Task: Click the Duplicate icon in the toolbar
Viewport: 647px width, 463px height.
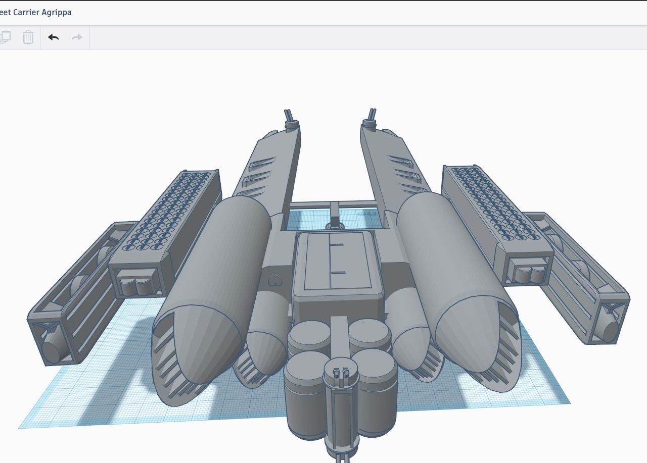Action: pyautogui.click(x=5, y=37)
